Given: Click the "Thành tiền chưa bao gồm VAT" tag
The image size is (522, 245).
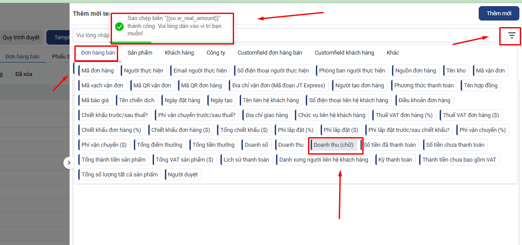Looking at the screenshot, I should tap(459, 160).
